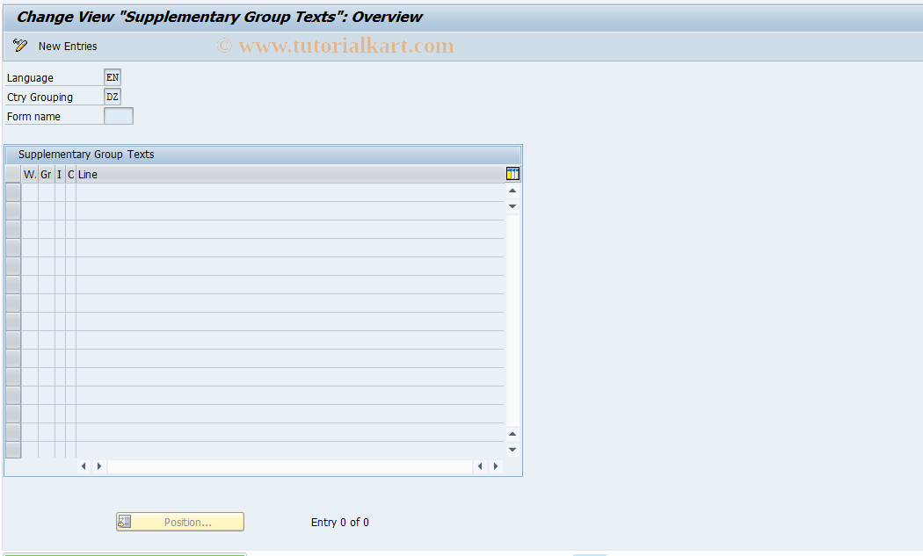923x556 pixels.
Task: Click the first row's Line cell
Action: 290,192
